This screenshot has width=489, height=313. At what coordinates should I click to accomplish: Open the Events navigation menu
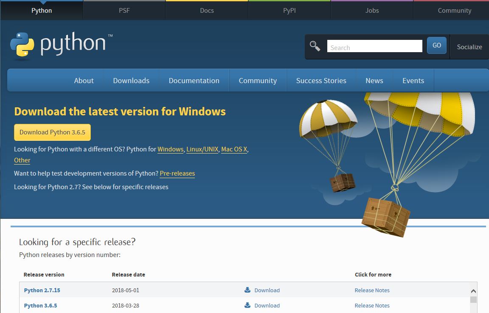413,81
